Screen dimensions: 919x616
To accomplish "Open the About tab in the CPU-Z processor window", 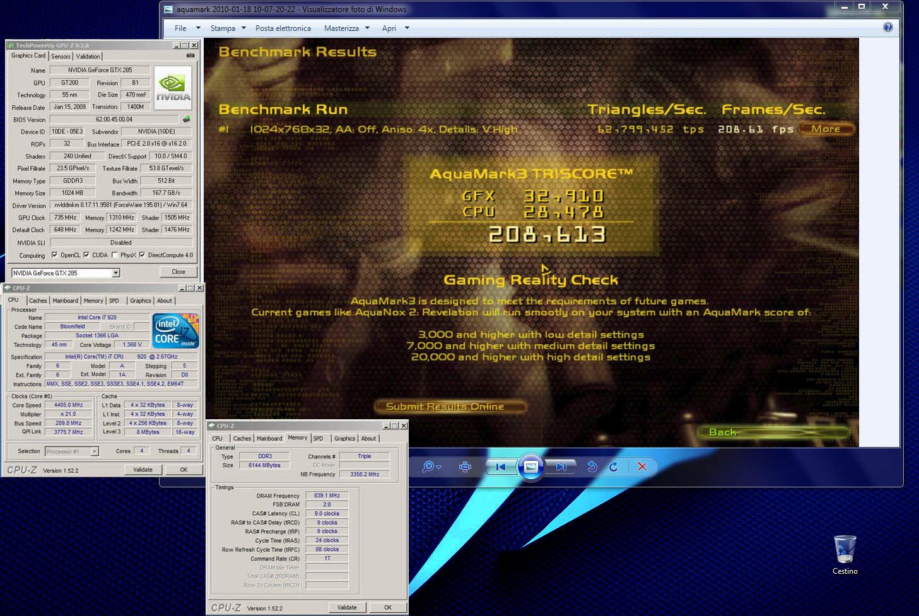I will [165, 301].
